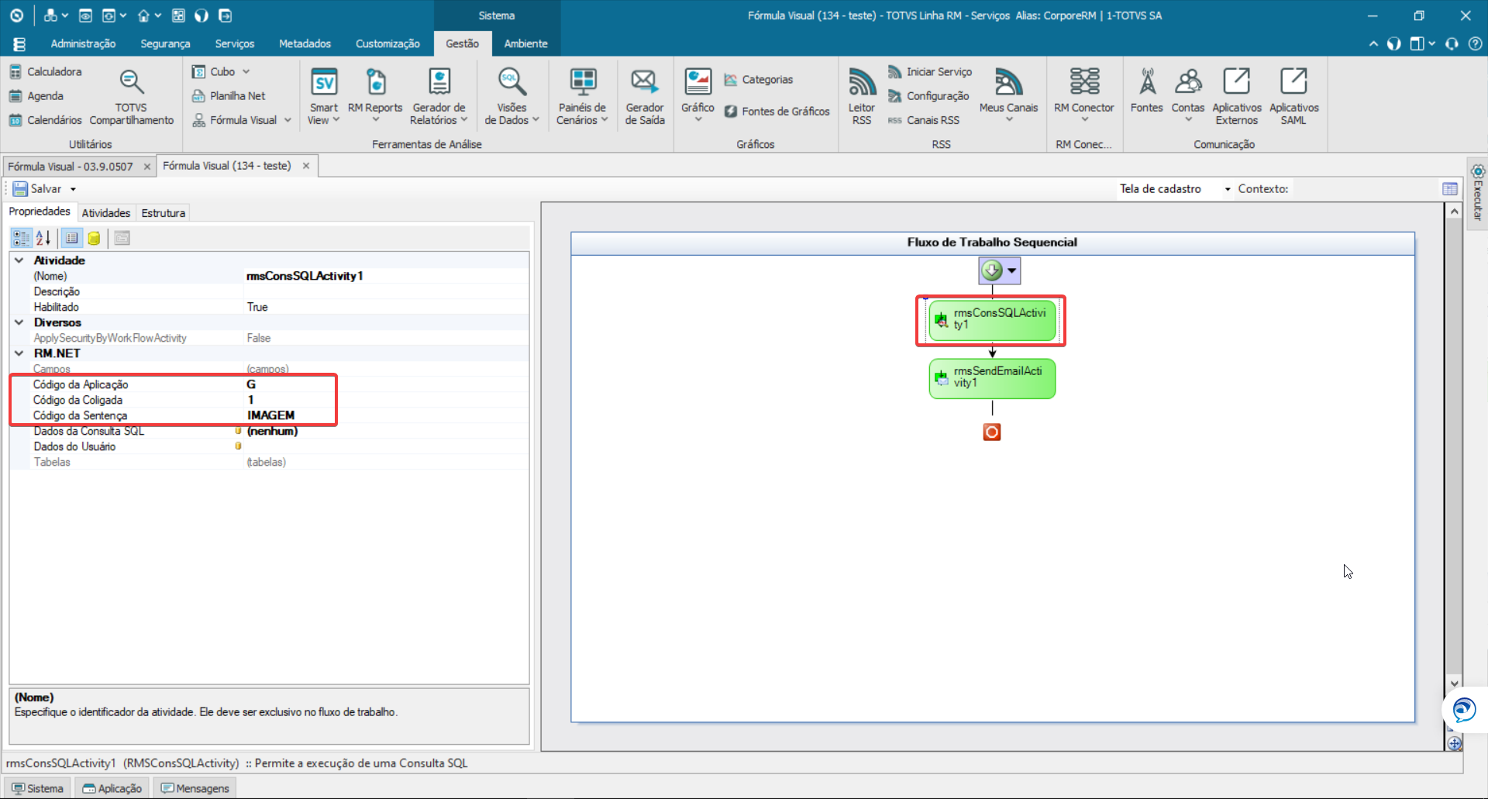Close the Fórmula Visual (134 - teste) tab
The image size is (1488, 799).
(x=306, y=166)
